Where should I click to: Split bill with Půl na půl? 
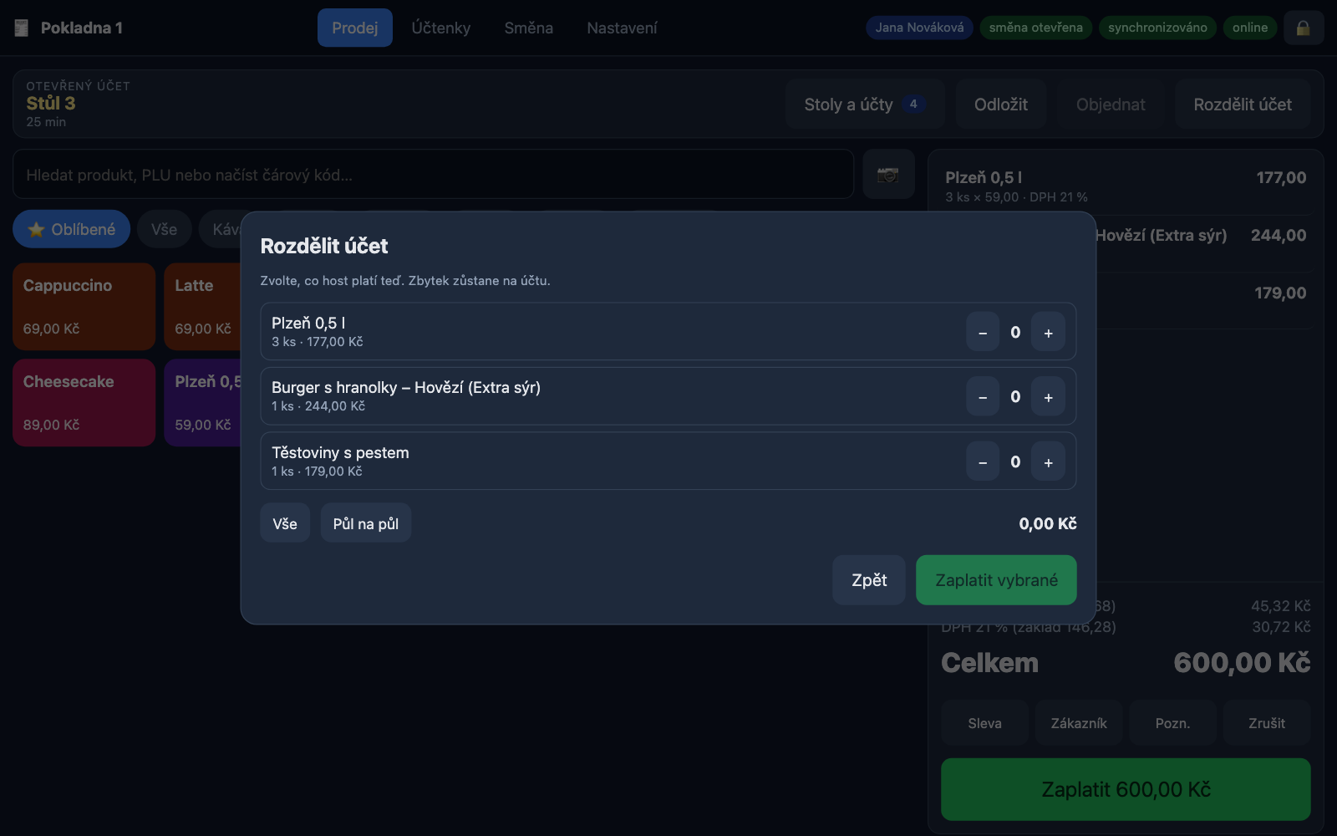click(x=366, y=523)
